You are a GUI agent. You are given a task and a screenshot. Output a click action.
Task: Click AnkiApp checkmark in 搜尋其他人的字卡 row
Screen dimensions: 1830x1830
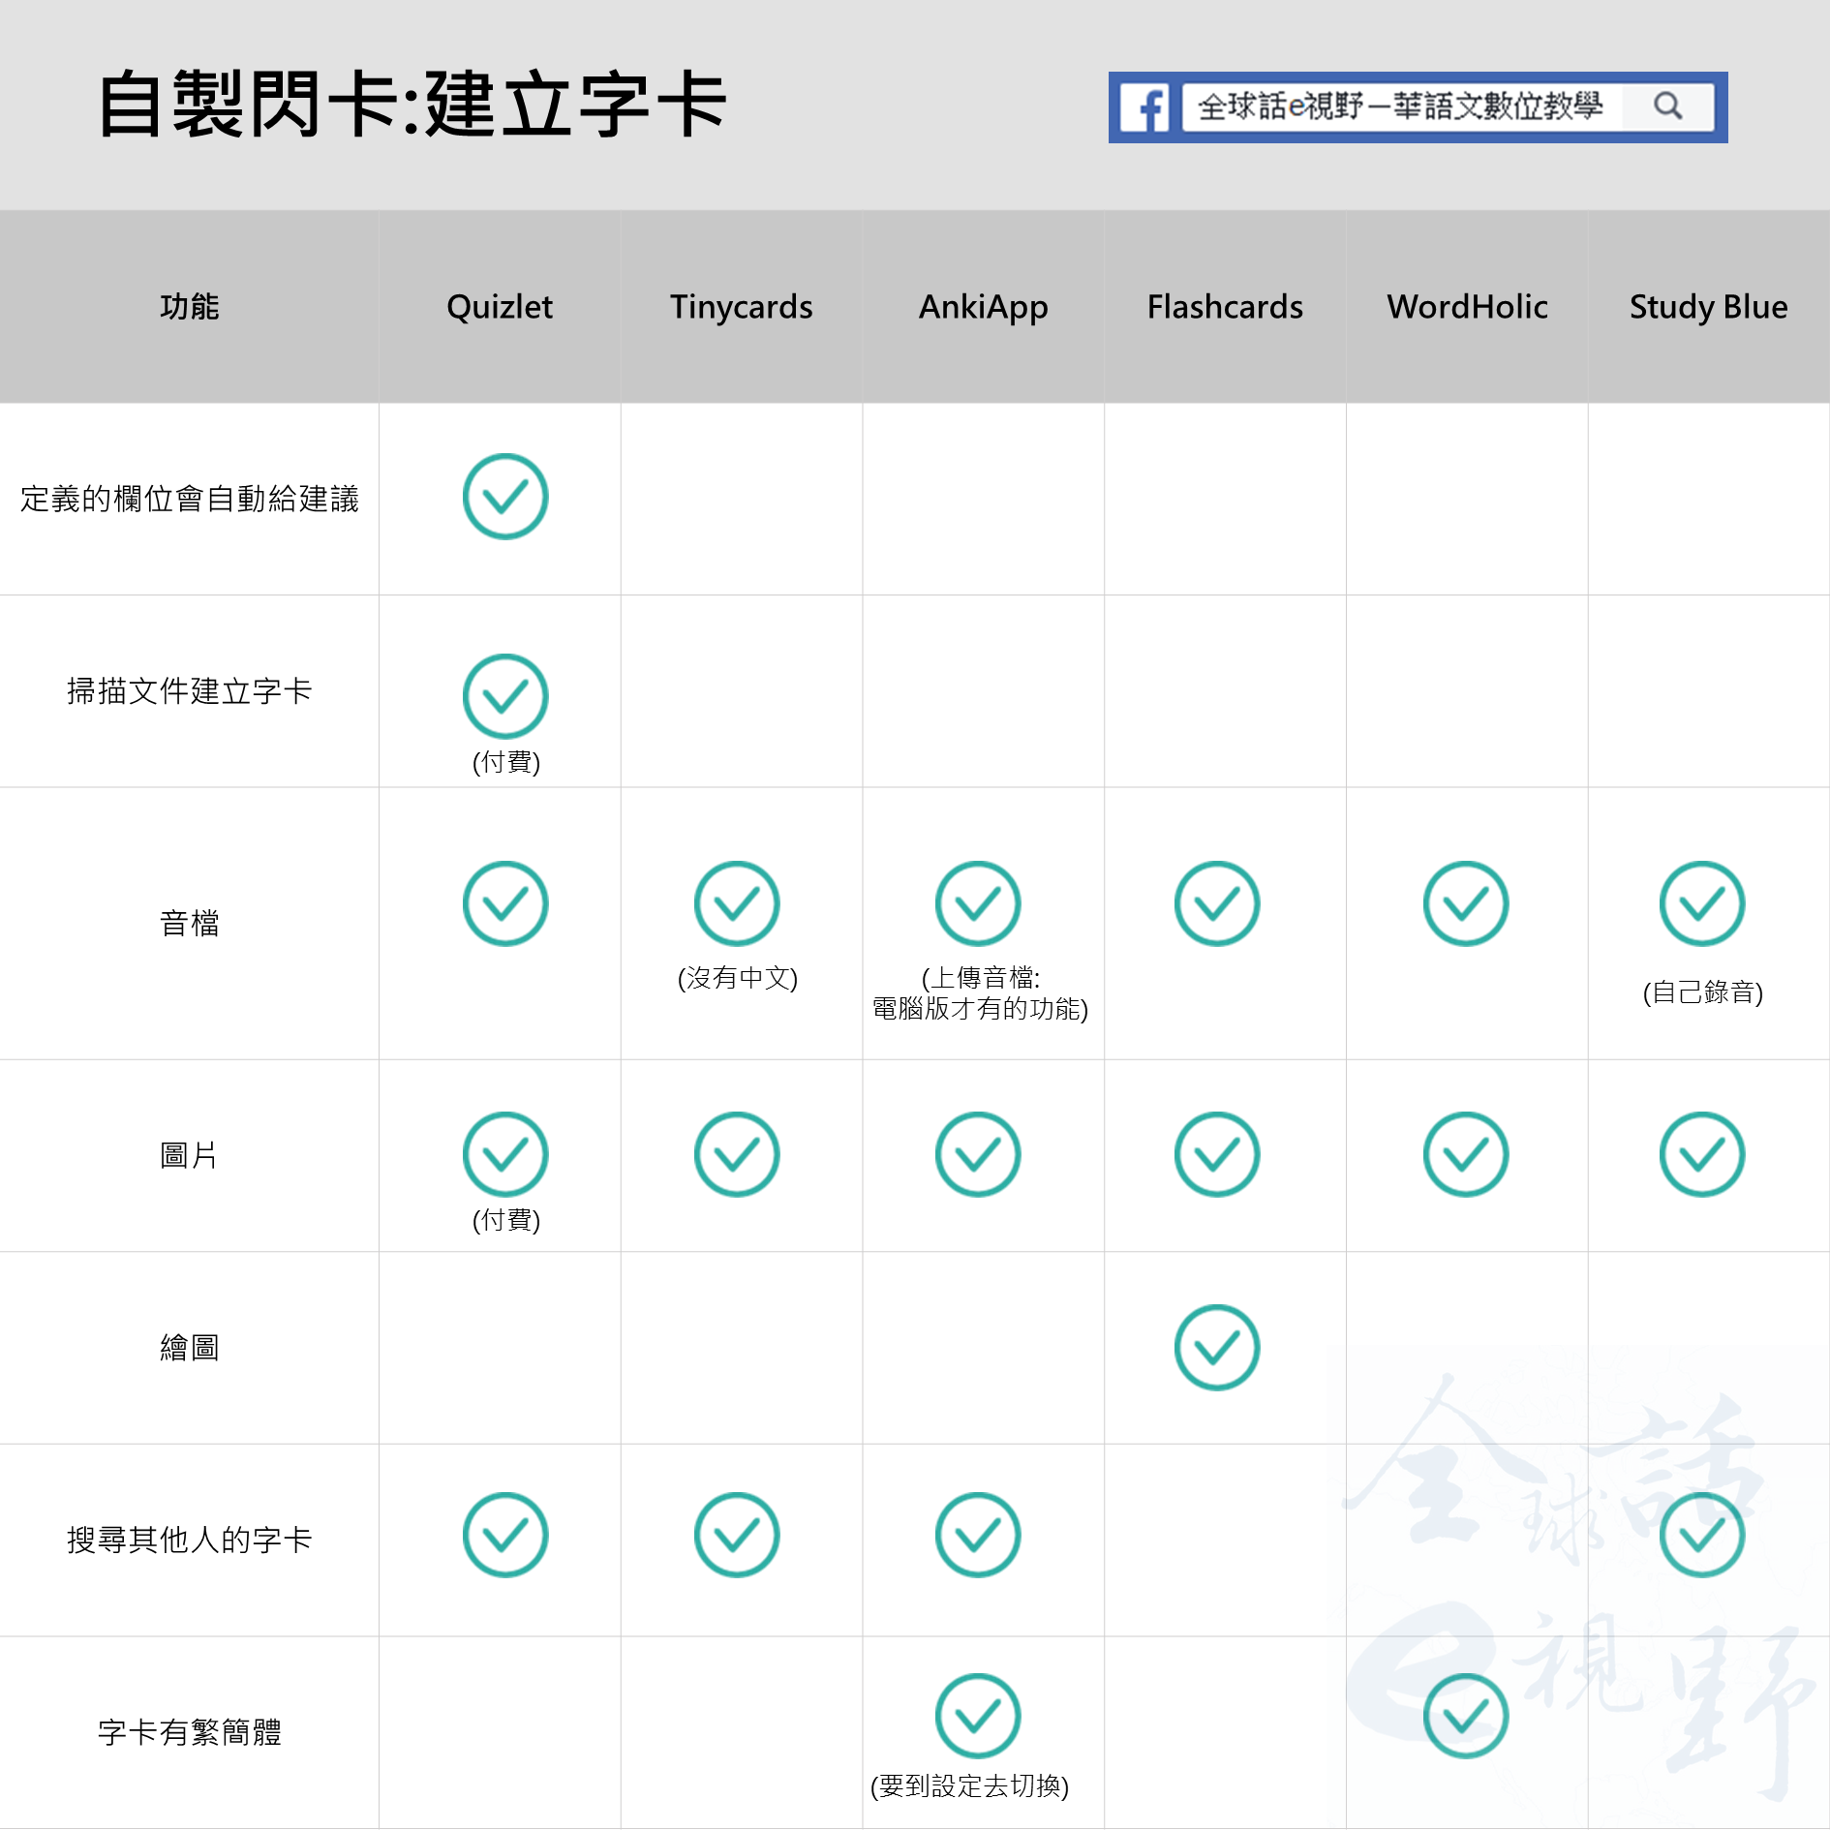978,1535
